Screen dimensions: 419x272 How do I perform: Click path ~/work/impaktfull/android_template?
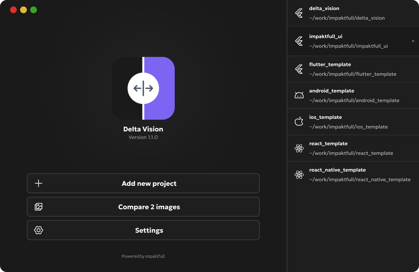354,100
